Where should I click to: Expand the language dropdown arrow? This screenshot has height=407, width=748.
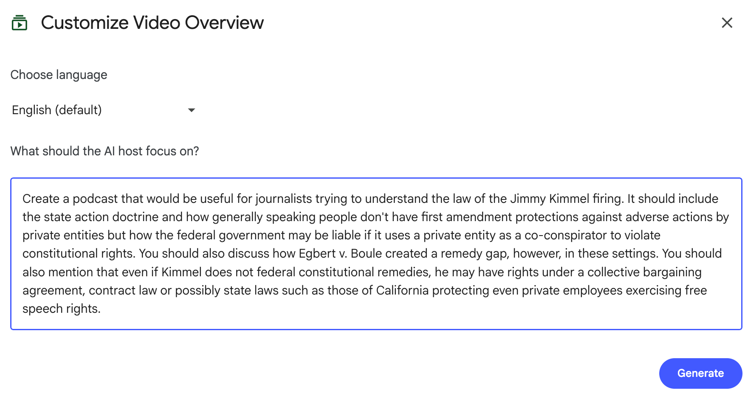(x=192, y=110)
